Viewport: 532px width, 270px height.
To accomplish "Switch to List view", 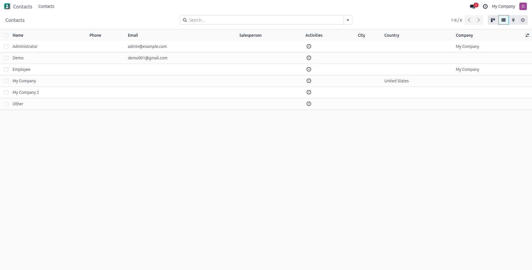I will pyautogui.click(x=503, y=20).
